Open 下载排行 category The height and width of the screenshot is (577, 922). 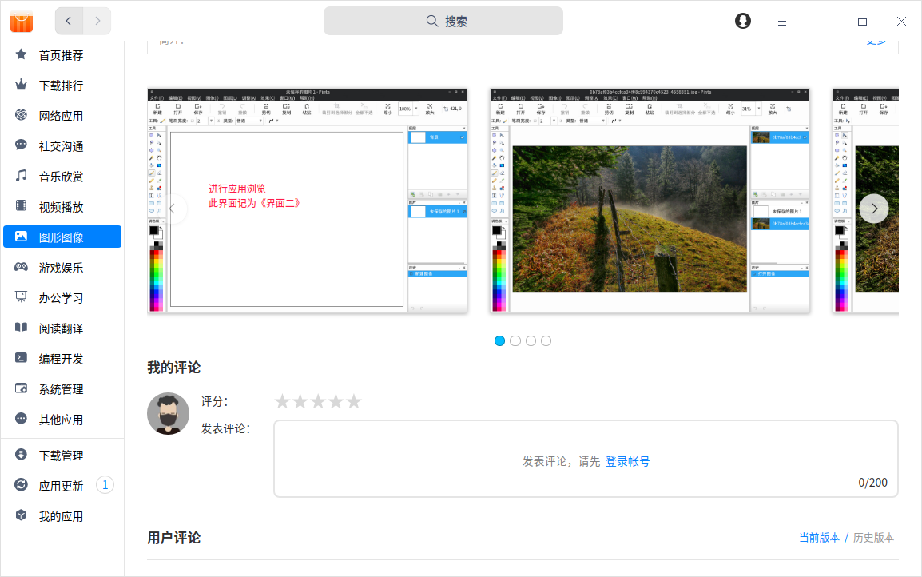[x=62, y=86]
